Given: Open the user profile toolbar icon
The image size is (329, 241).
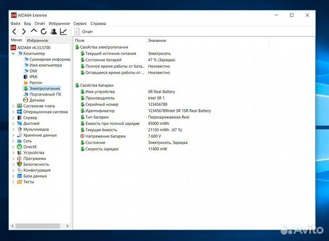Looking at the screenshot, I should [x=53, y=31].
